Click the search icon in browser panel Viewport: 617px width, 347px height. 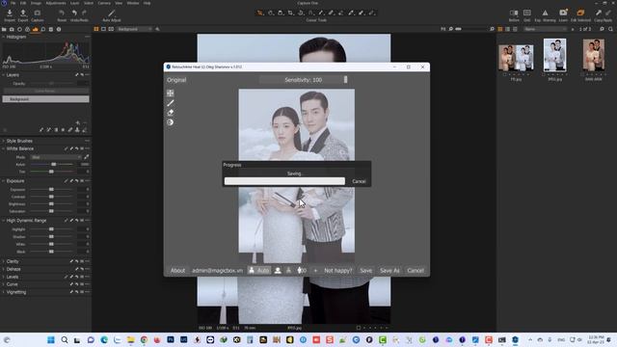point(610,29)
